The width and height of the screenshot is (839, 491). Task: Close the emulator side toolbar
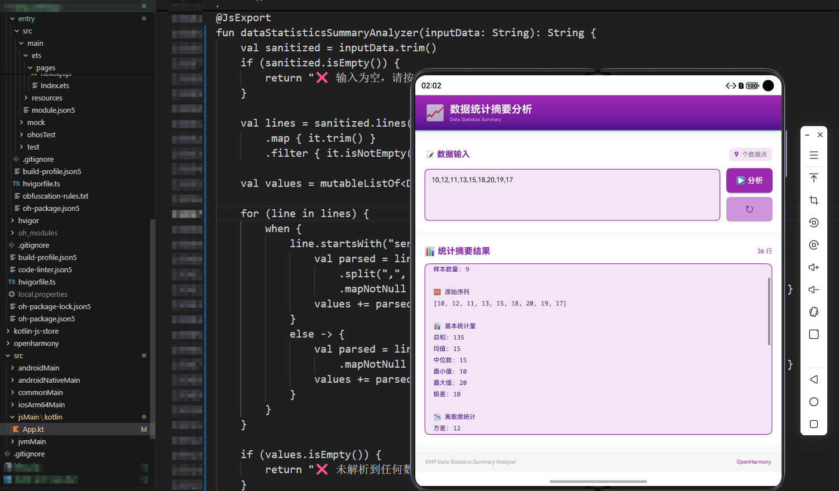point(820,135)
